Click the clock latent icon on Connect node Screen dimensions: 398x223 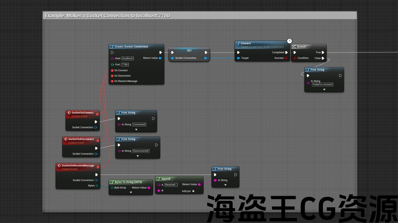pos(289,41)
